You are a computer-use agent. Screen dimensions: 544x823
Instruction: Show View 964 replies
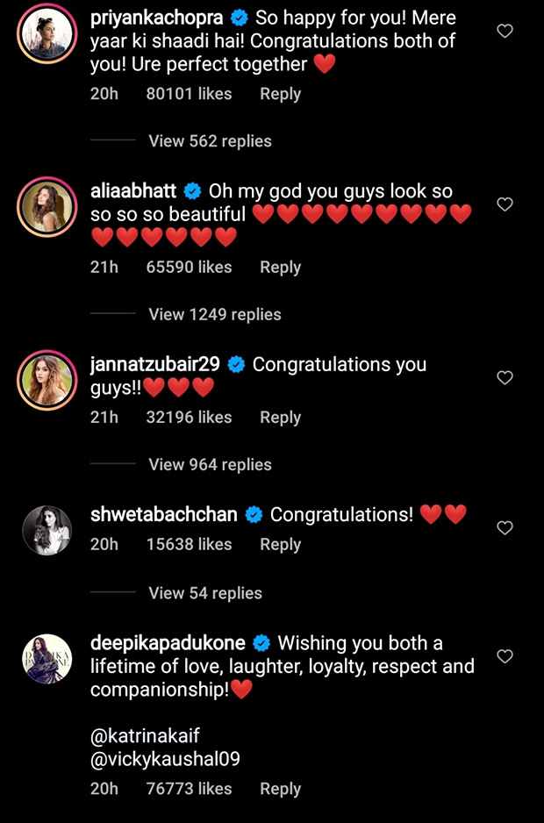click(x=210, y=465)
